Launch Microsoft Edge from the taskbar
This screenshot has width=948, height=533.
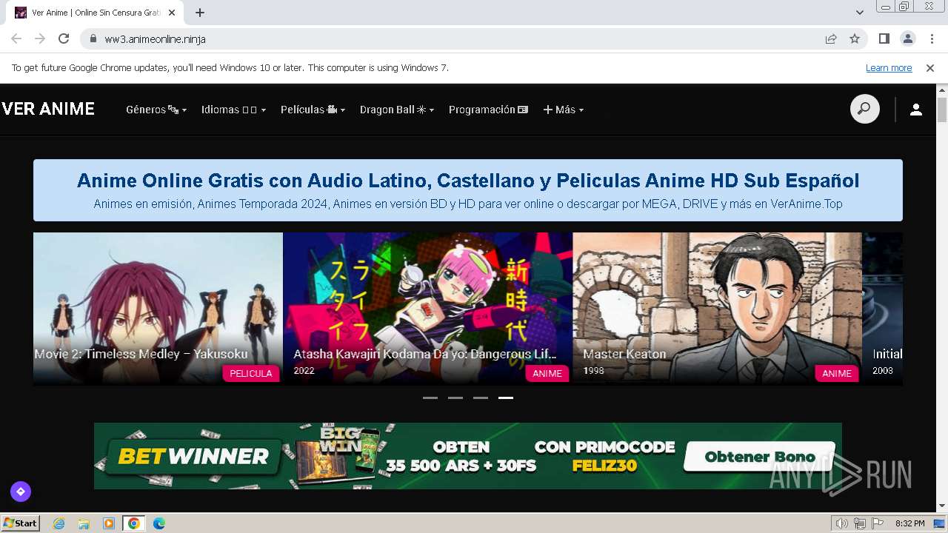tap(159, 523)
